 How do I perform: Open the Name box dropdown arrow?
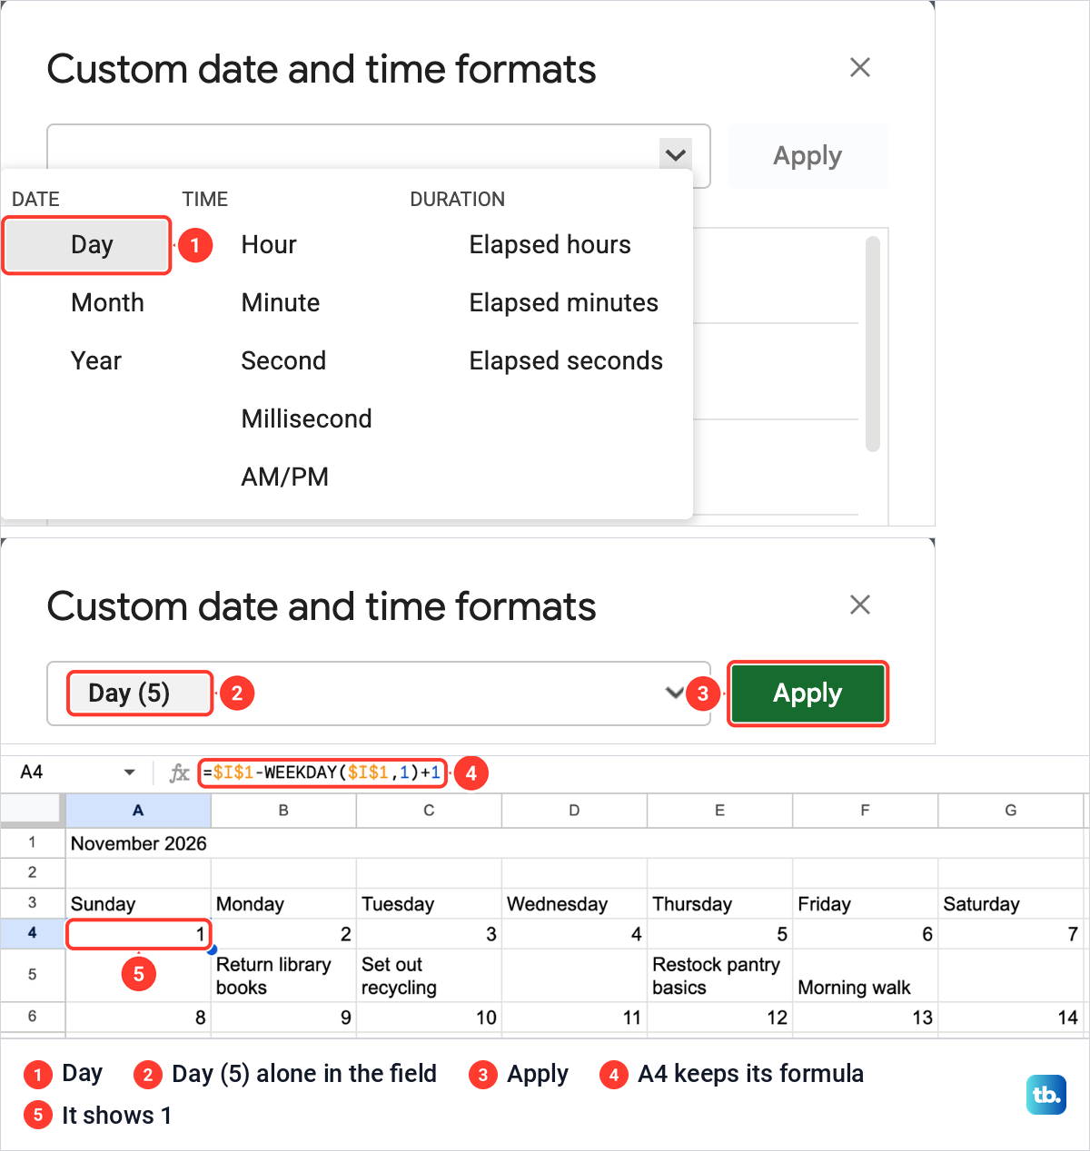pyautogui.click(x=129, y=772)
